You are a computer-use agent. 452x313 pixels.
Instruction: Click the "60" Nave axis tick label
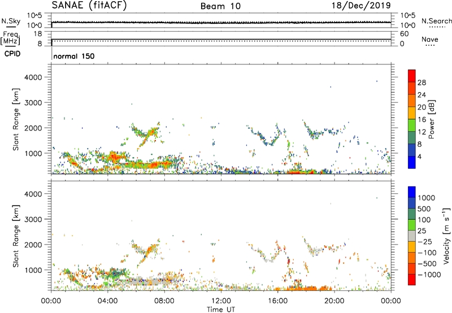point(404,34)
